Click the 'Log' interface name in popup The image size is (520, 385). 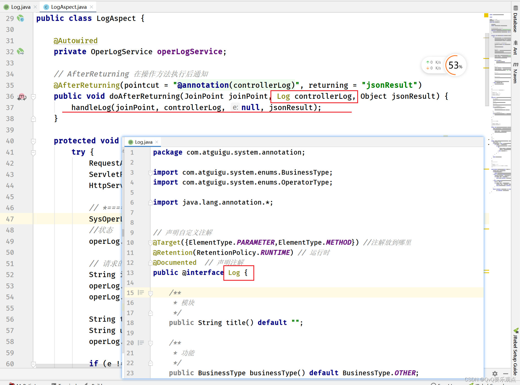pos(234,273)
